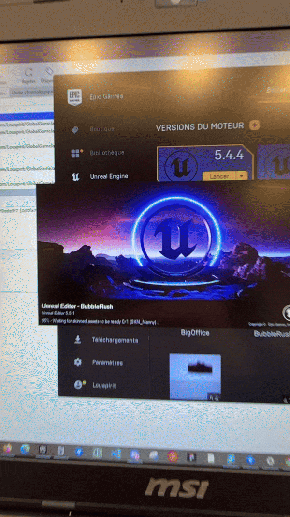This screenshot has width=290, height=517.
Task: Click the BigOffice project name
Action: click(x=195, y=333)
